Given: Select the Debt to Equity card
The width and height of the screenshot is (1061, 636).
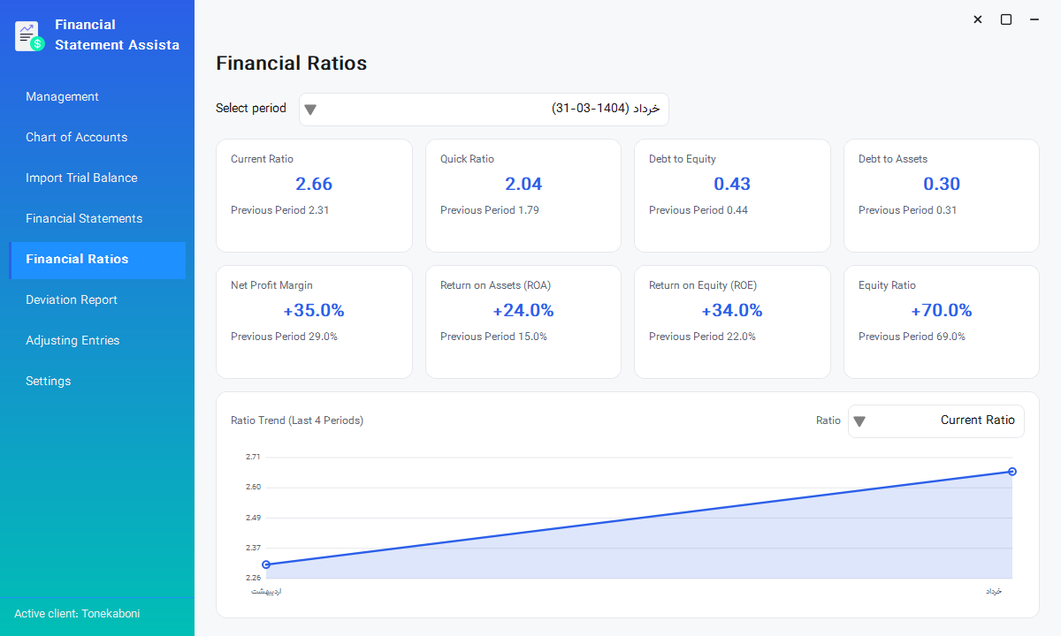Looking at the screenshot, I should point(732,195).
